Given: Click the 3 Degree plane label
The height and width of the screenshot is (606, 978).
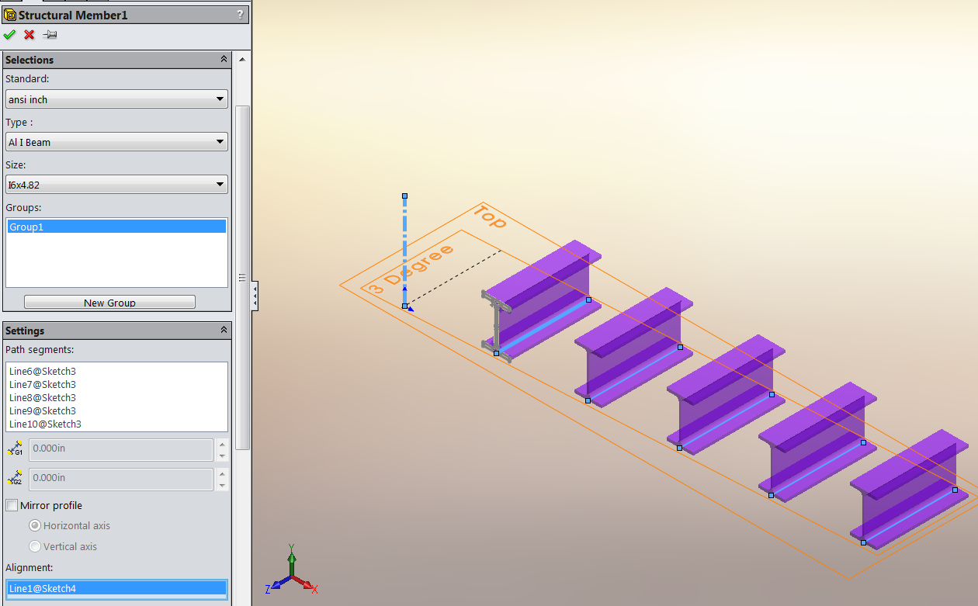Looking at the screenshot, I should (x=411, y=269).
